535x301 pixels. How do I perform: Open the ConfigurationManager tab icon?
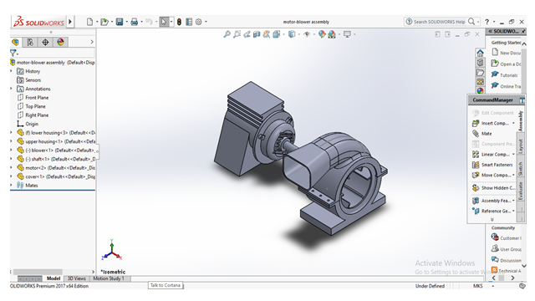(x=45, y=42)
